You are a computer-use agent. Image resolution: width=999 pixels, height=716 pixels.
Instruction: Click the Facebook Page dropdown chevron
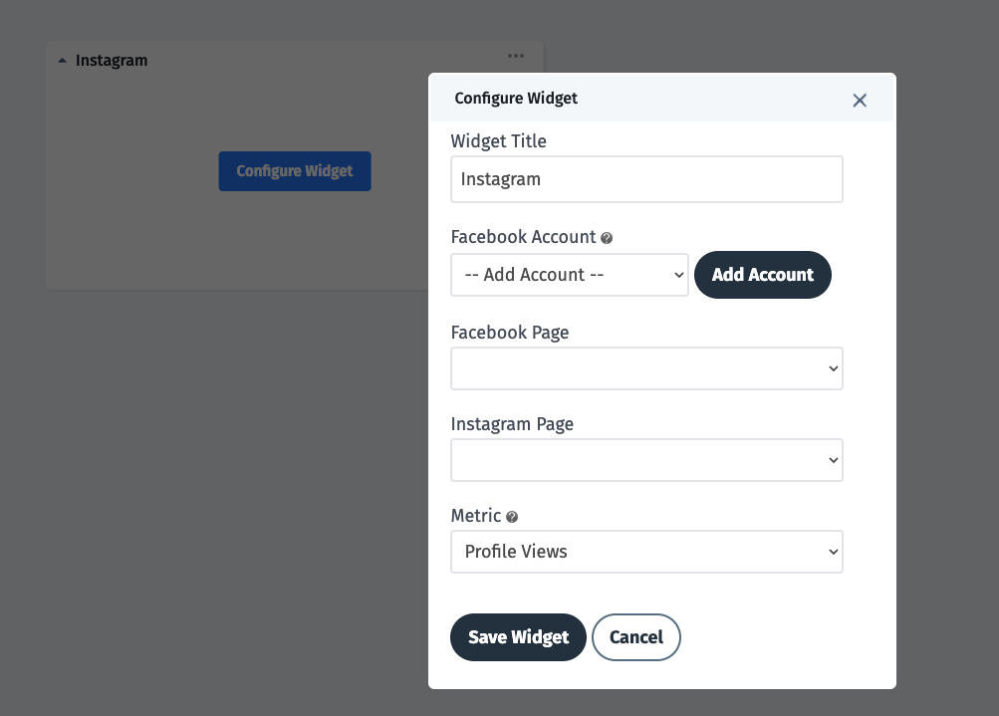pos(833,368)
